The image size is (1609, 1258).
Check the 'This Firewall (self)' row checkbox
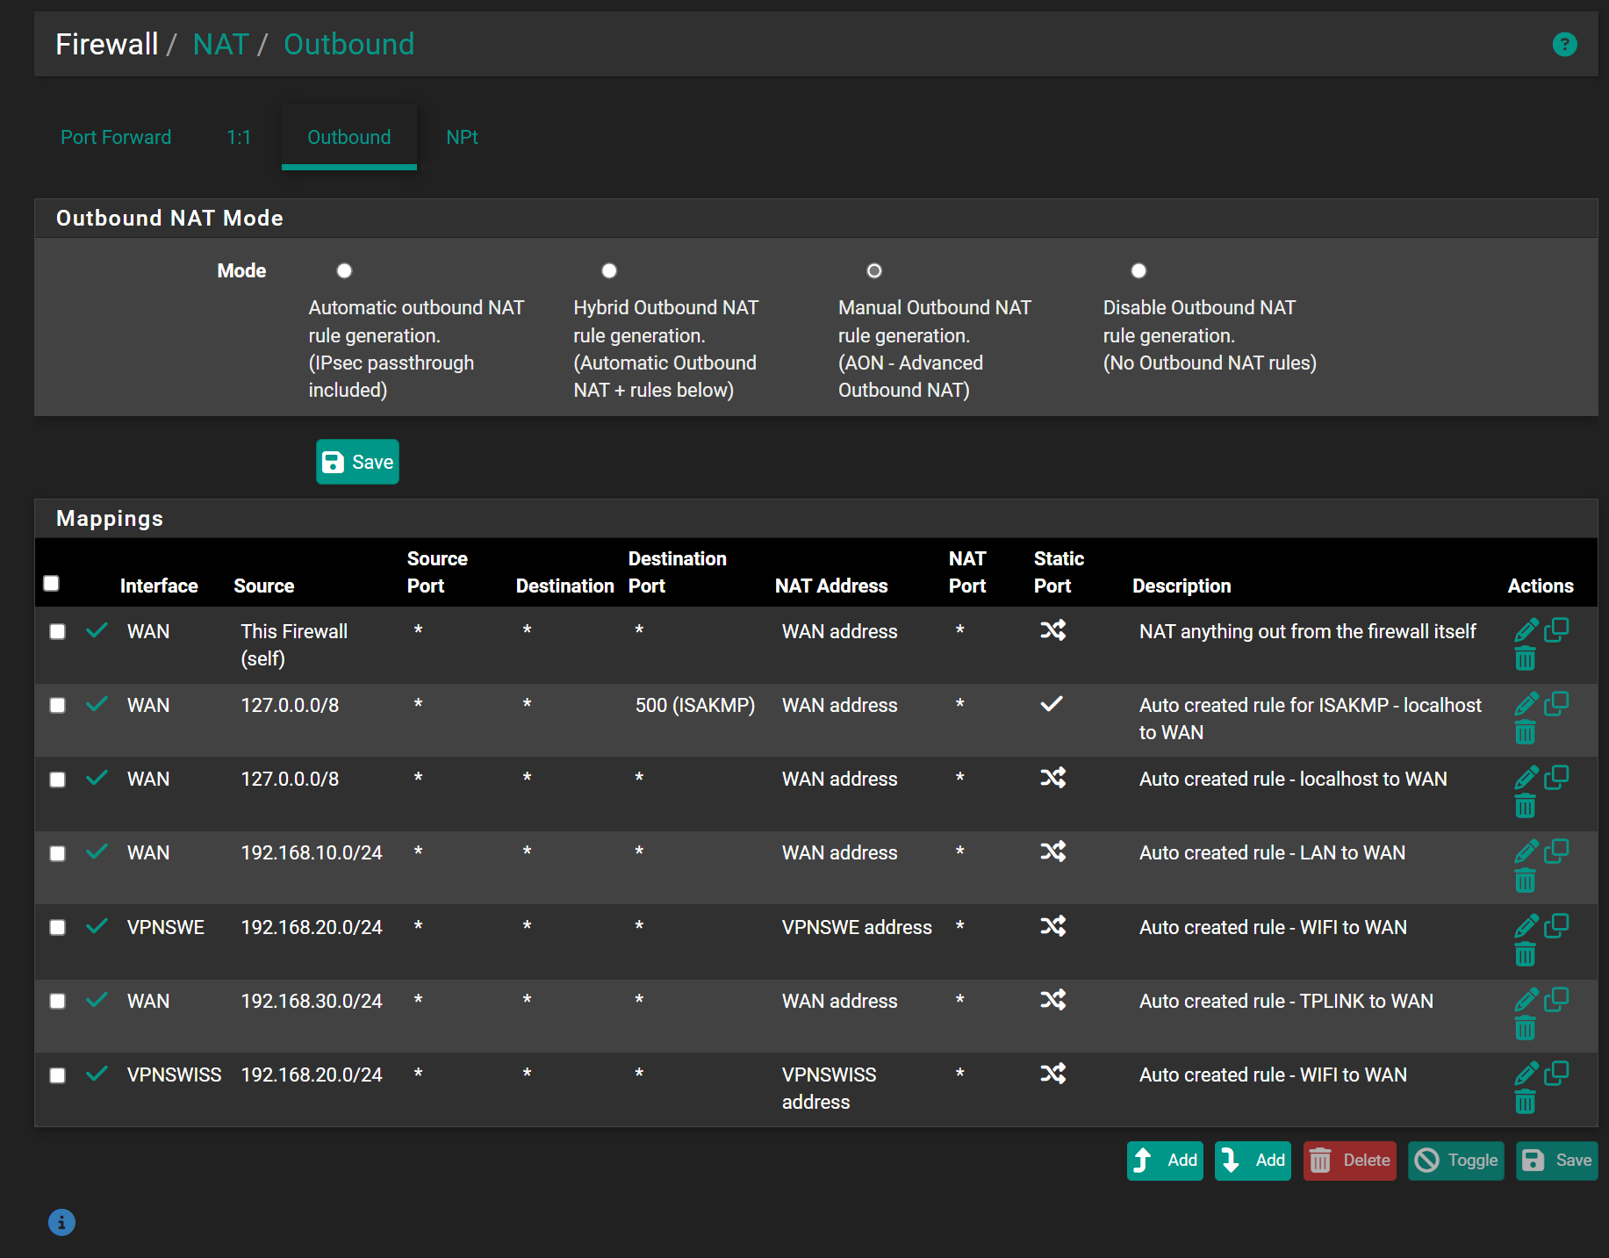pos(58,631)
